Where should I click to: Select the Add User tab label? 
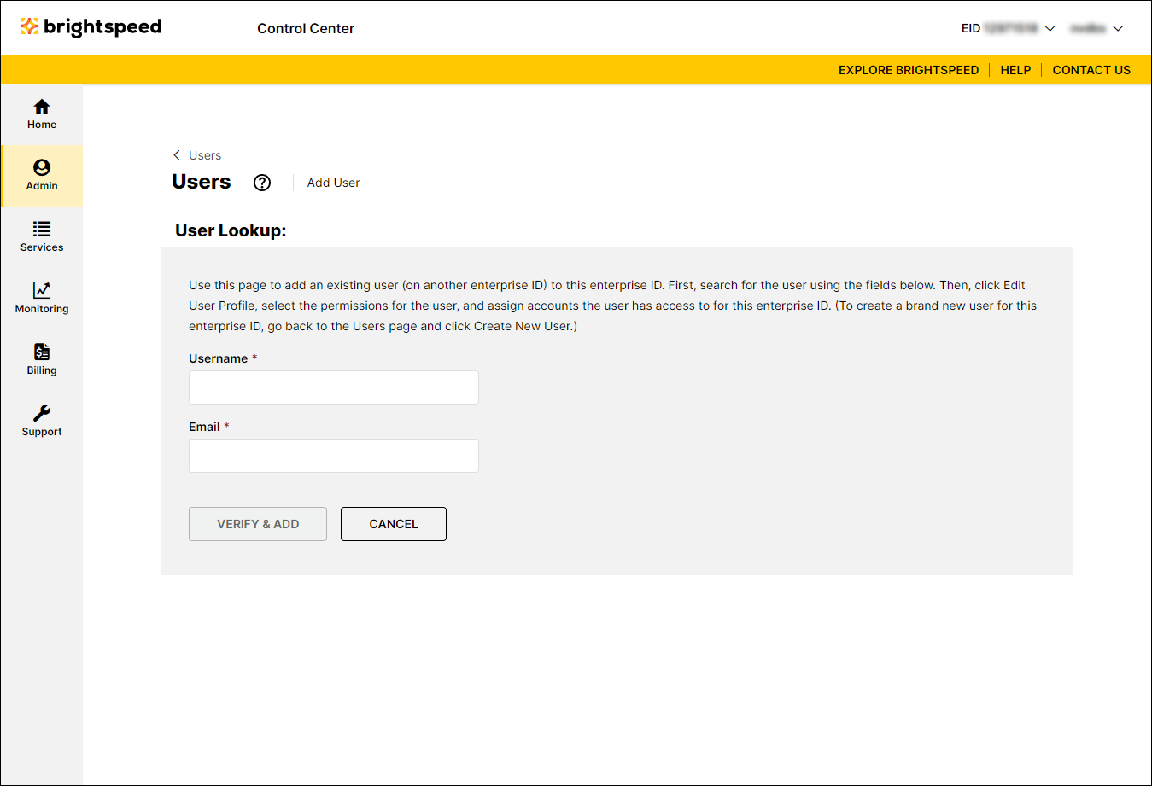tap(333, 183)
